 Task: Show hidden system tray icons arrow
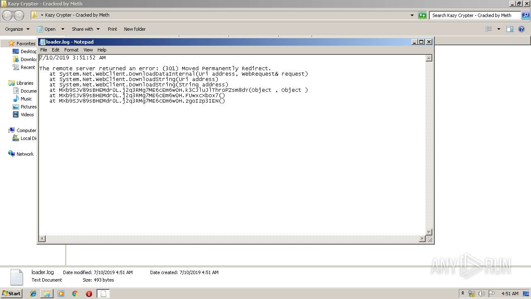(x=463, y=294)
